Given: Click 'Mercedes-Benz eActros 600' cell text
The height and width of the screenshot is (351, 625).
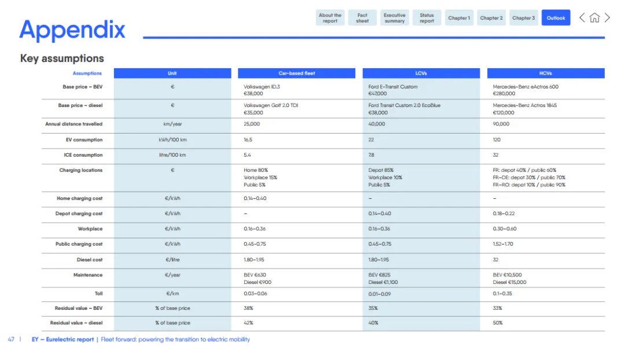Looking at the screenshot, I should point(525,87).
